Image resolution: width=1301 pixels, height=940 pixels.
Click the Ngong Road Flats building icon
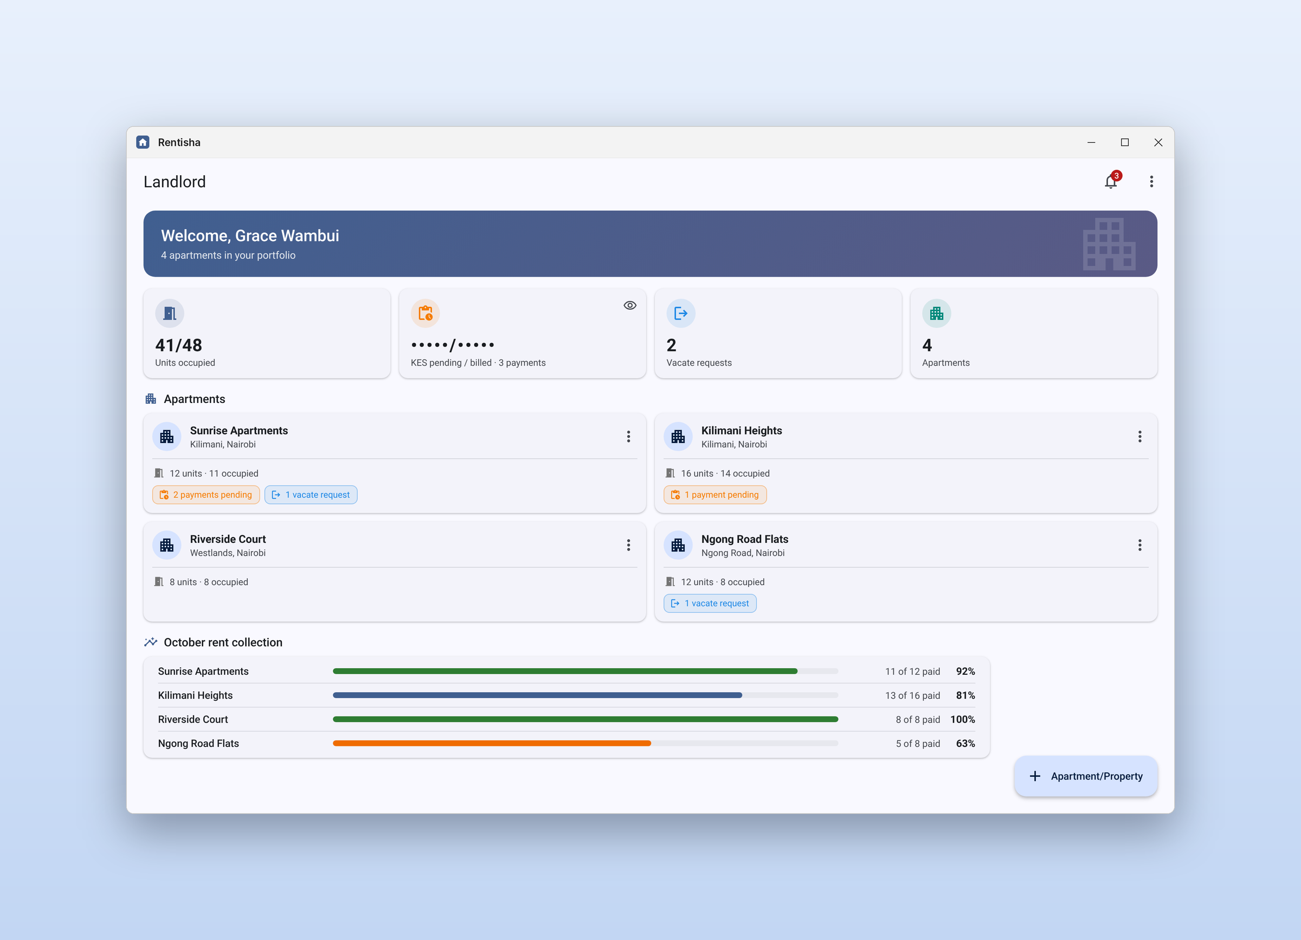678,545
